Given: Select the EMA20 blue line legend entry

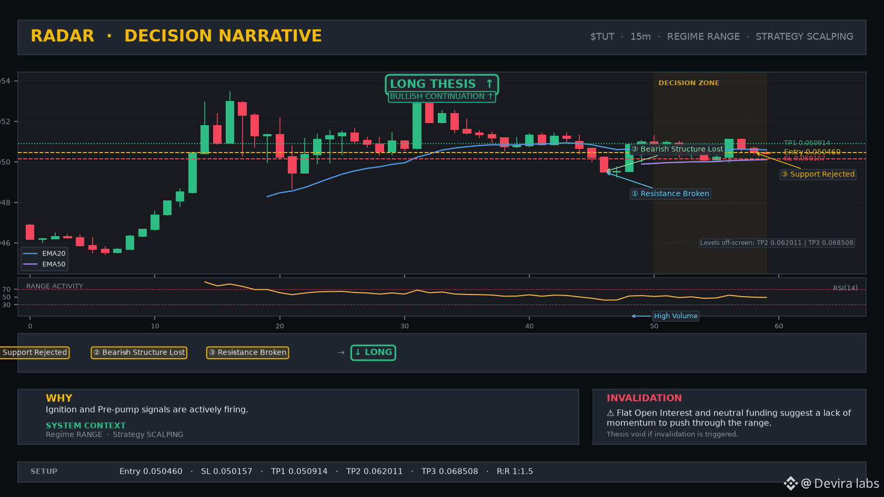Looking at the screenshot, I should (45, 253).
